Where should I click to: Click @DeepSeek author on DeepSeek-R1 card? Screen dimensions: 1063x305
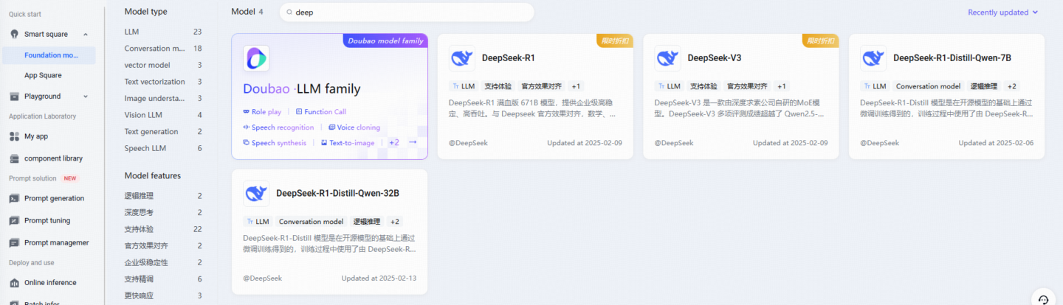[x=468, y=143]
